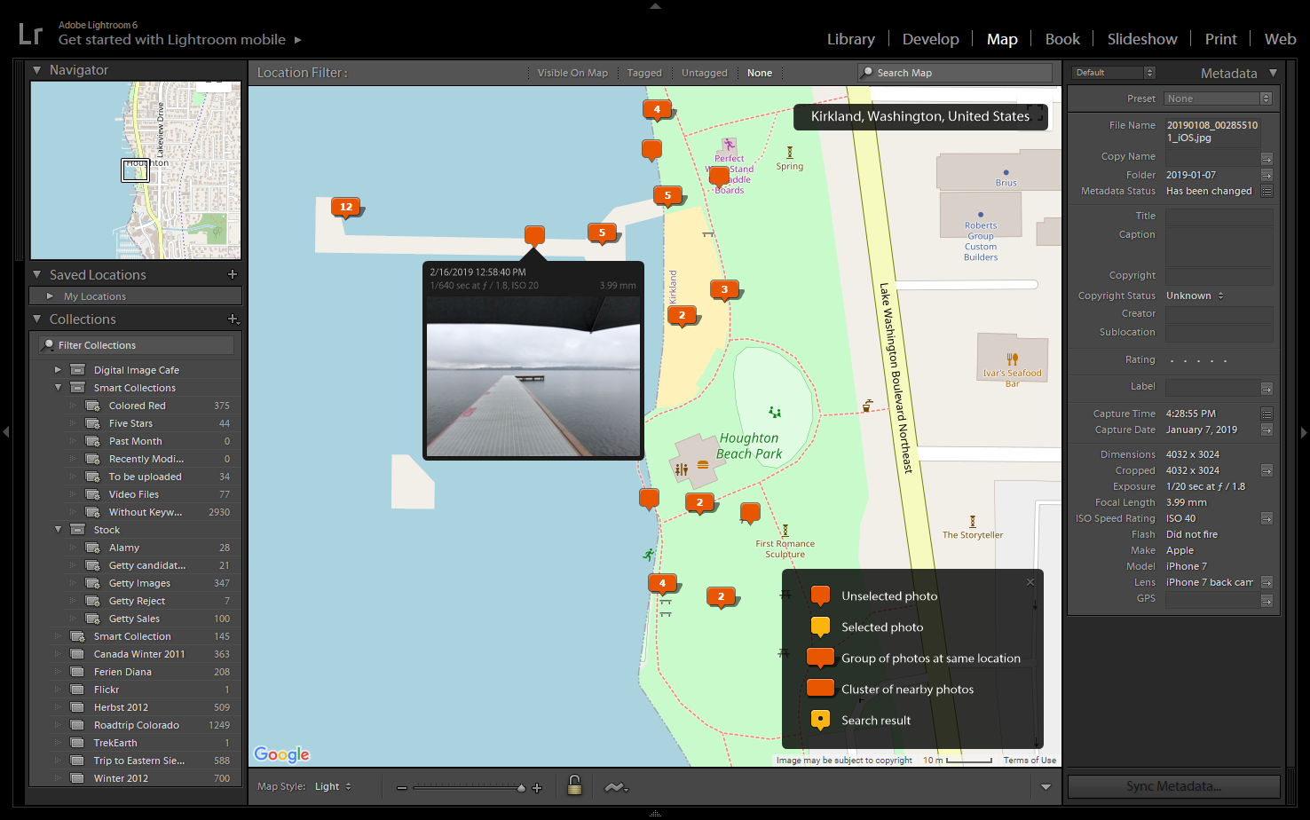Click the map marker labeled 12
The height and width of the screenshot is (820, 1310).
[346, 207]
